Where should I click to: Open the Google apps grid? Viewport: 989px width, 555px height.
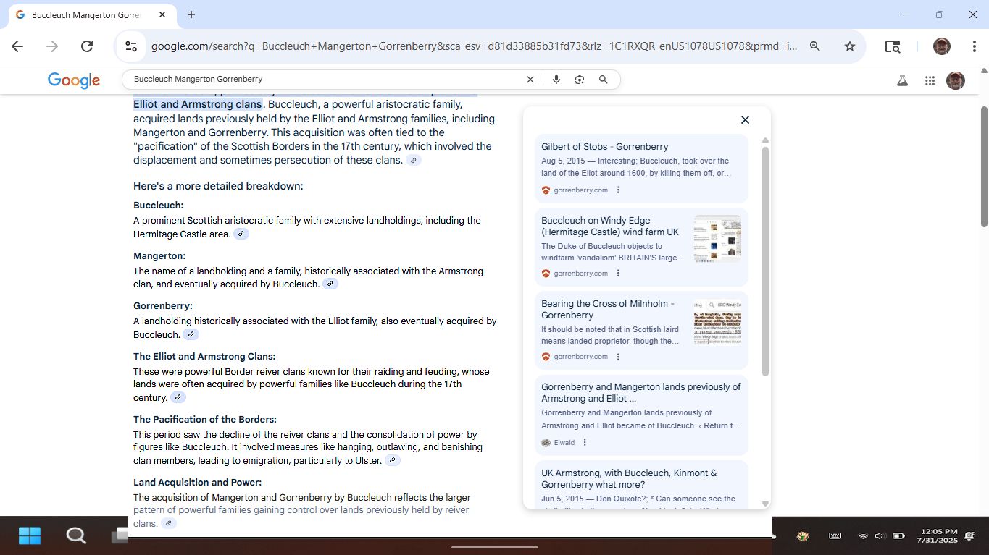coord(930,81)
